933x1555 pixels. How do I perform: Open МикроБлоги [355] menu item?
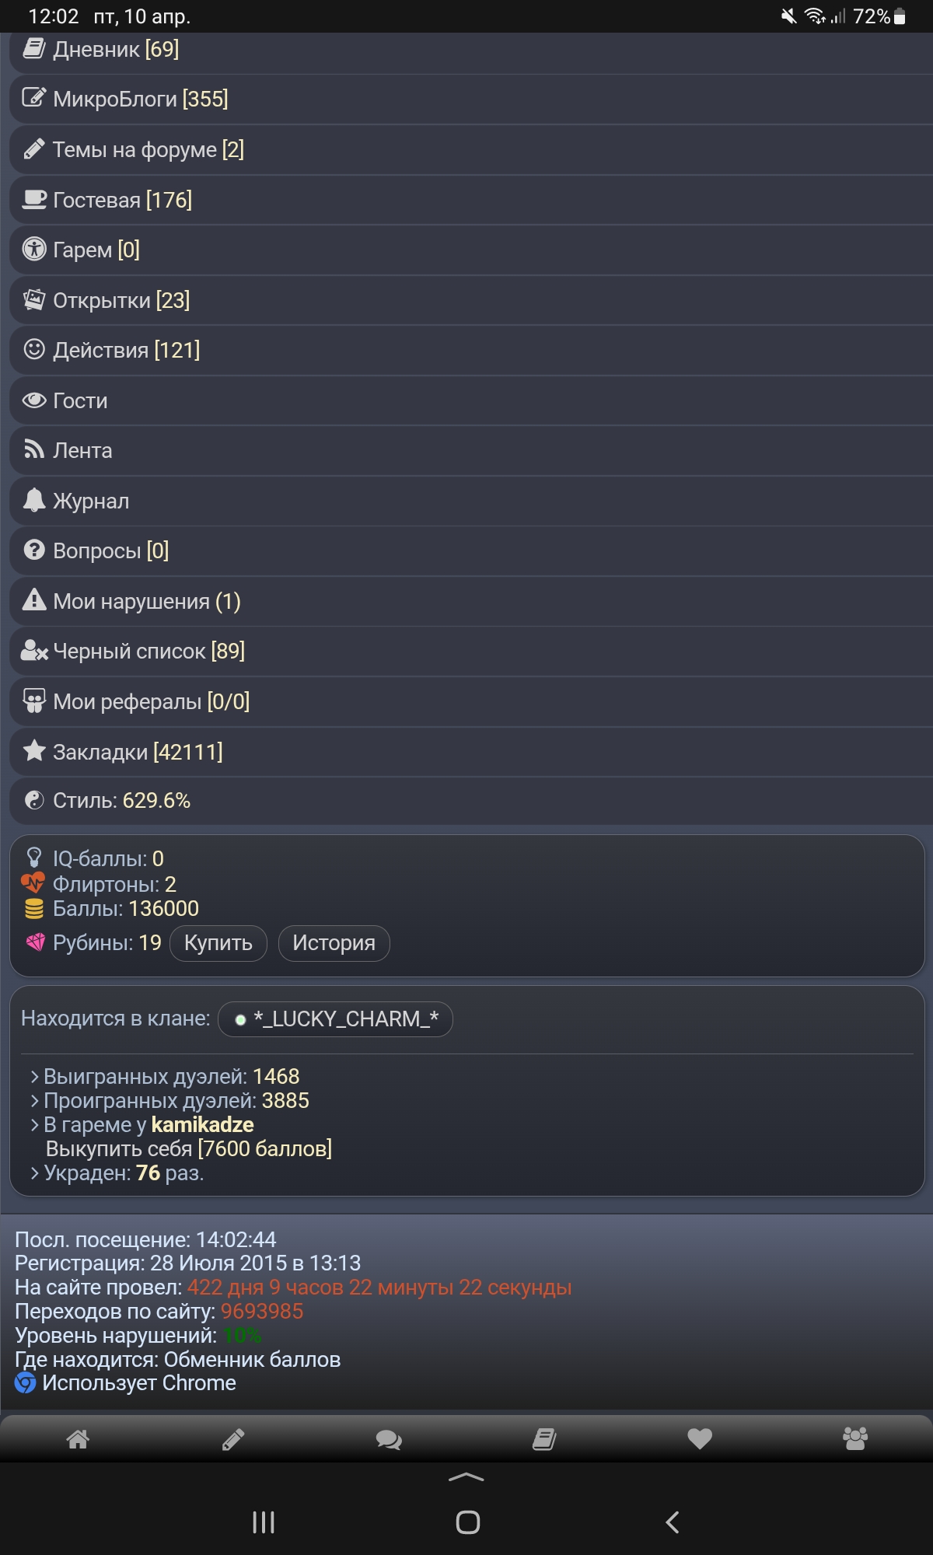pos(471,99)
